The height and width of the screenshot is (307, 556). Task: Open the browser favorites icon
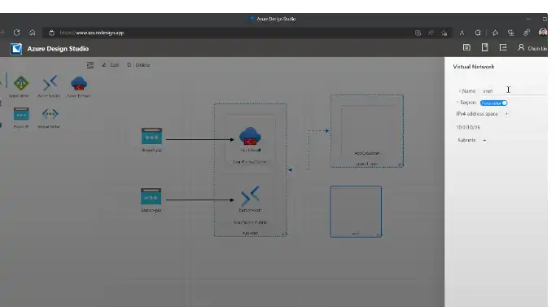496,33
